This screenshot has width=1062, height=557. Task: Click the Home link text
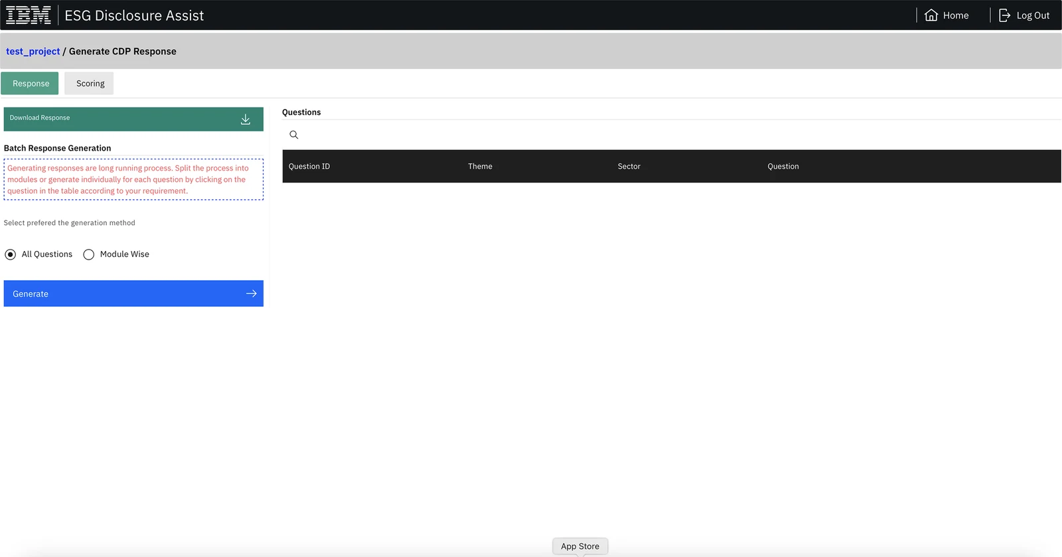coord(956,15)
